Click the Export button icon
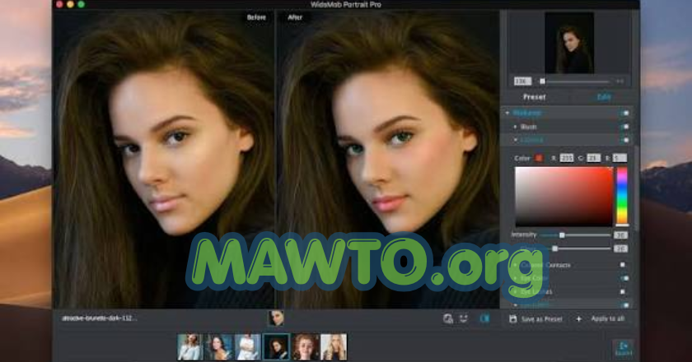692x362 pixels. click(624, 348)
